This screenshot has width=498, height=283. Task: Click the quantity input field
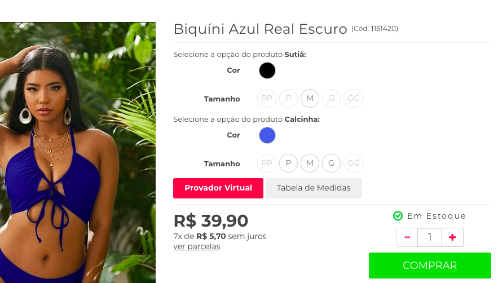430,237
